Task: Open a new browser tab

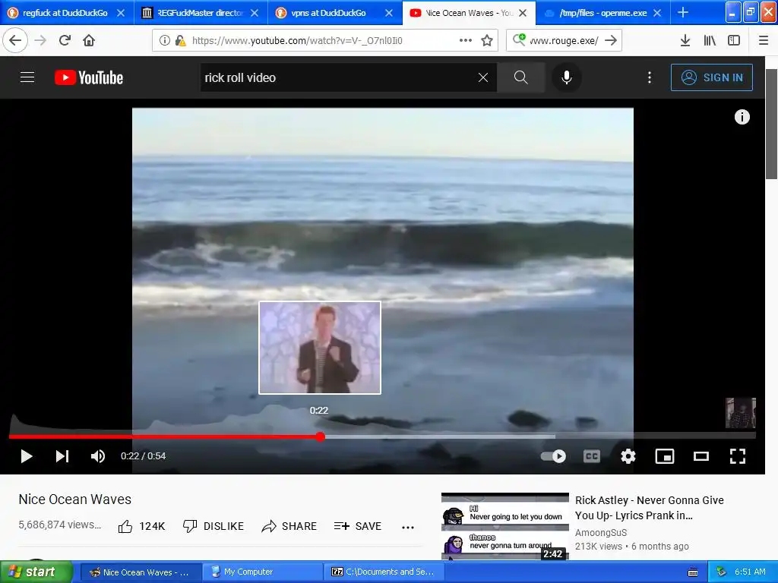Action: click(x=683, y=12)
